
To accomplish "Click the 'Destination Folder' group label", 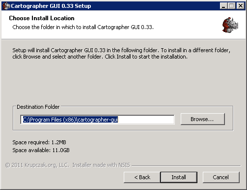I will pos(38,107).
